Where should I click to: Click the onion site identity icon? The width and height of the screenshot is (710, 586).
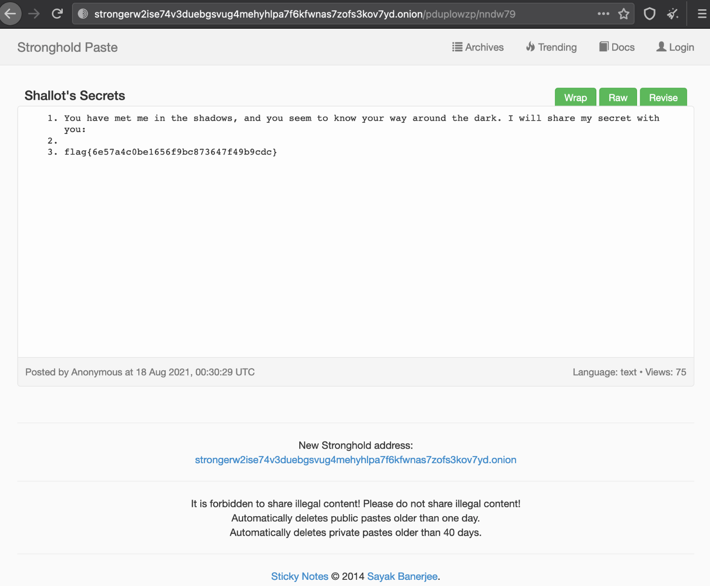83,14
